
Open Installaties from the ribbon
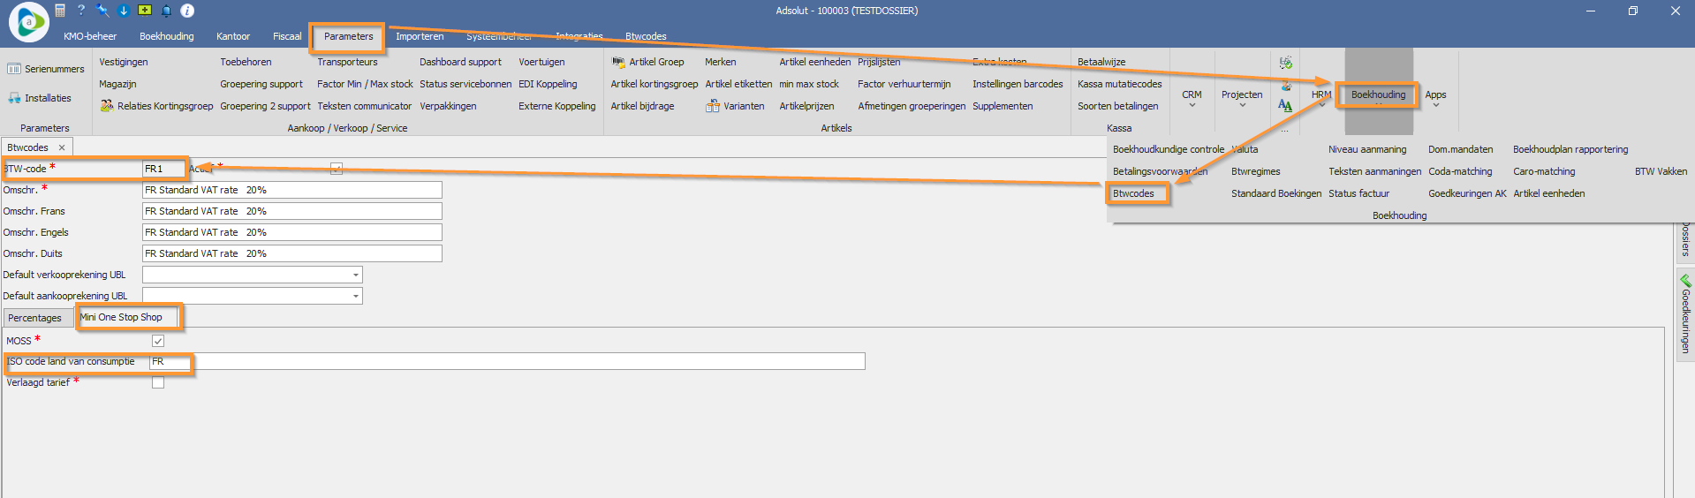40,98
